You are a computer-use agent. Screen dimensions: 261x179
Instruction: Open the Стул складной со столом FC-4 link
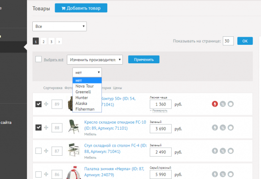(116, 148)
